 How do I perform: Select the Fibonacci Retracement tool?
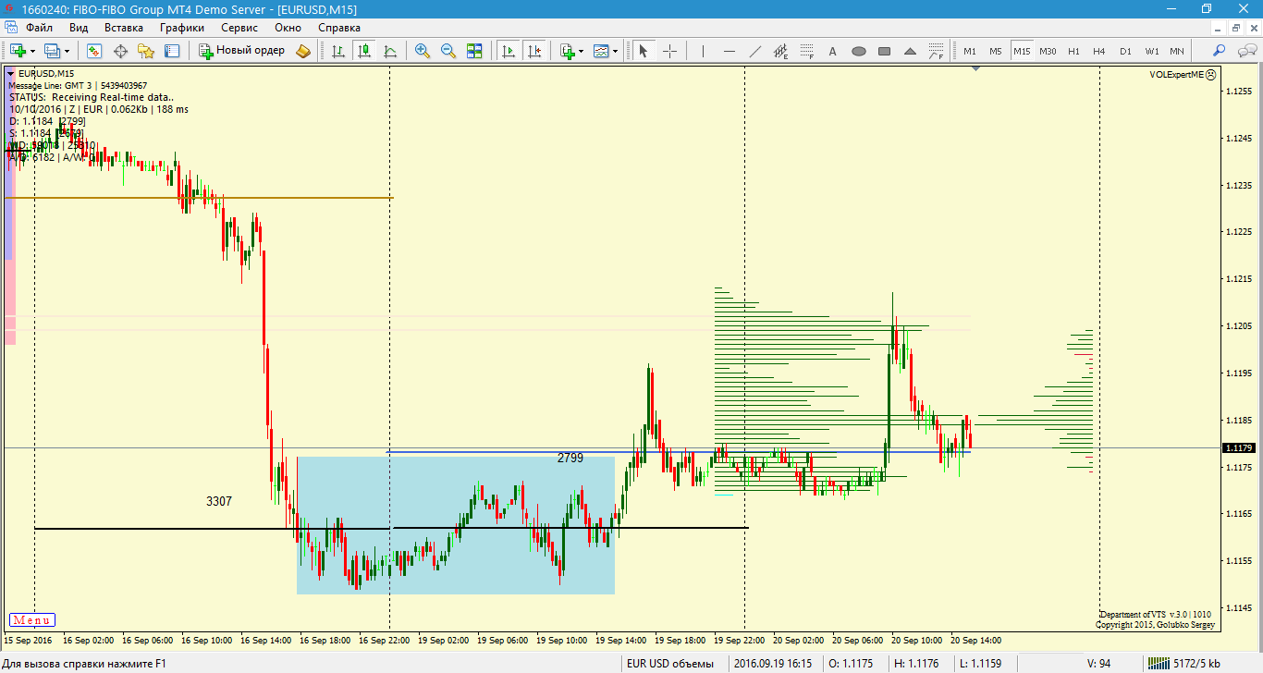tap(807, 51)
